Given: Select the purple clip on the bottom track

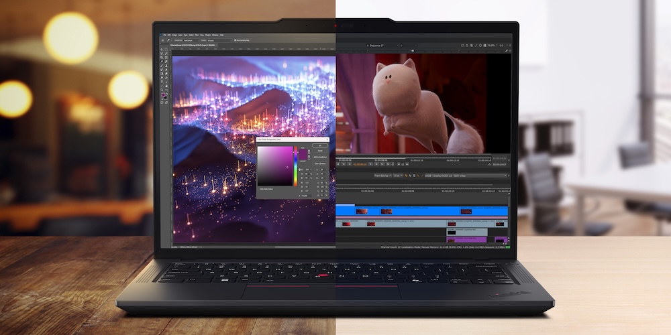Looking at the screenshot, I should pyautogui.click(x=467, y=240).
